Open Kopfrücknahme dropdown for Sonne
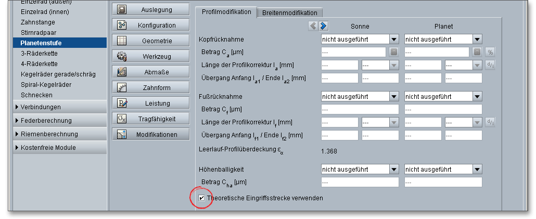Screen dimensions: 536x219 tap(394, 39)
